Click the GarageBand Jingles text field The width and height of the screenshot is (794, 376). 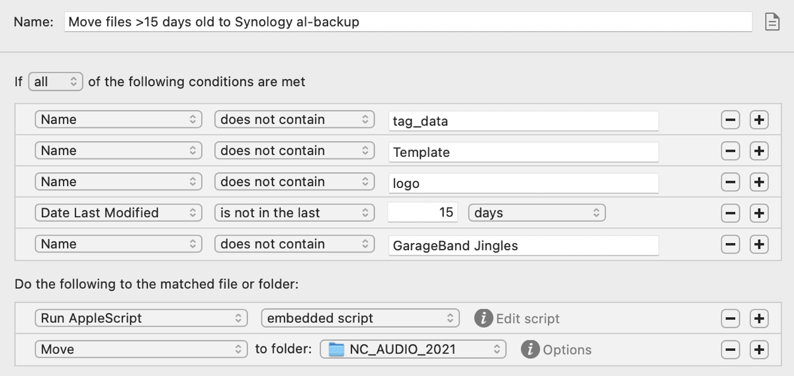click(523, 246)
